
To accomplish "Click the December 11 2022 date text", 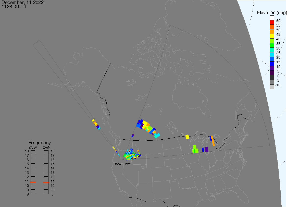I will pyautogui.click(x=23, y=3).
